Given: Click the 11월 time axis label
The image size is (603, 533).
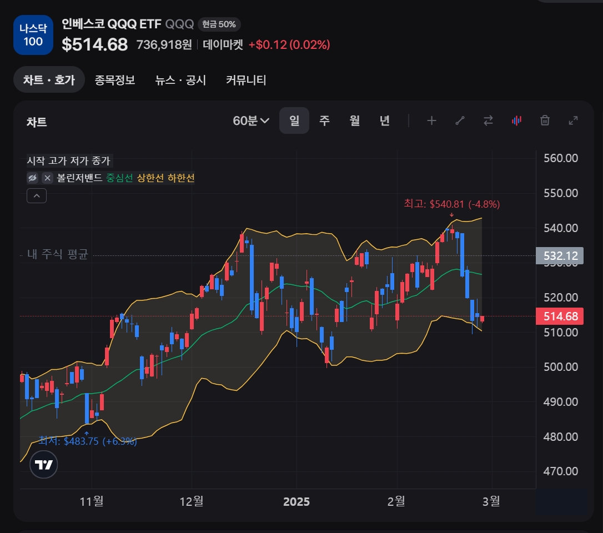Looking at the screenshot, I should coord(92,501).
